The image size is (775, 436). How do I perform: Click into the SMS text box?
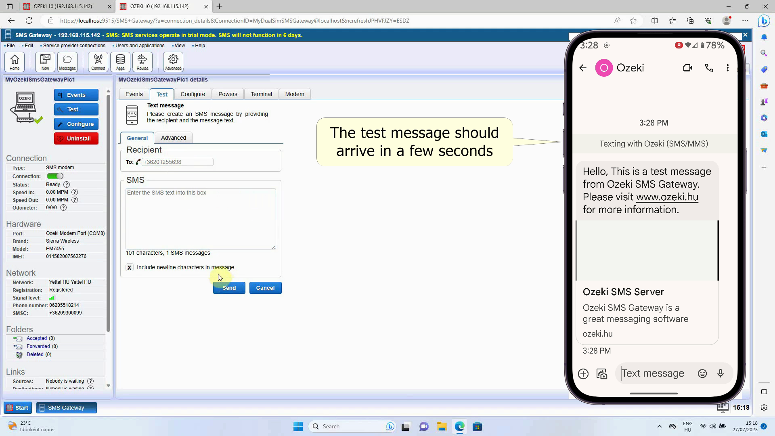click(201, 218)
